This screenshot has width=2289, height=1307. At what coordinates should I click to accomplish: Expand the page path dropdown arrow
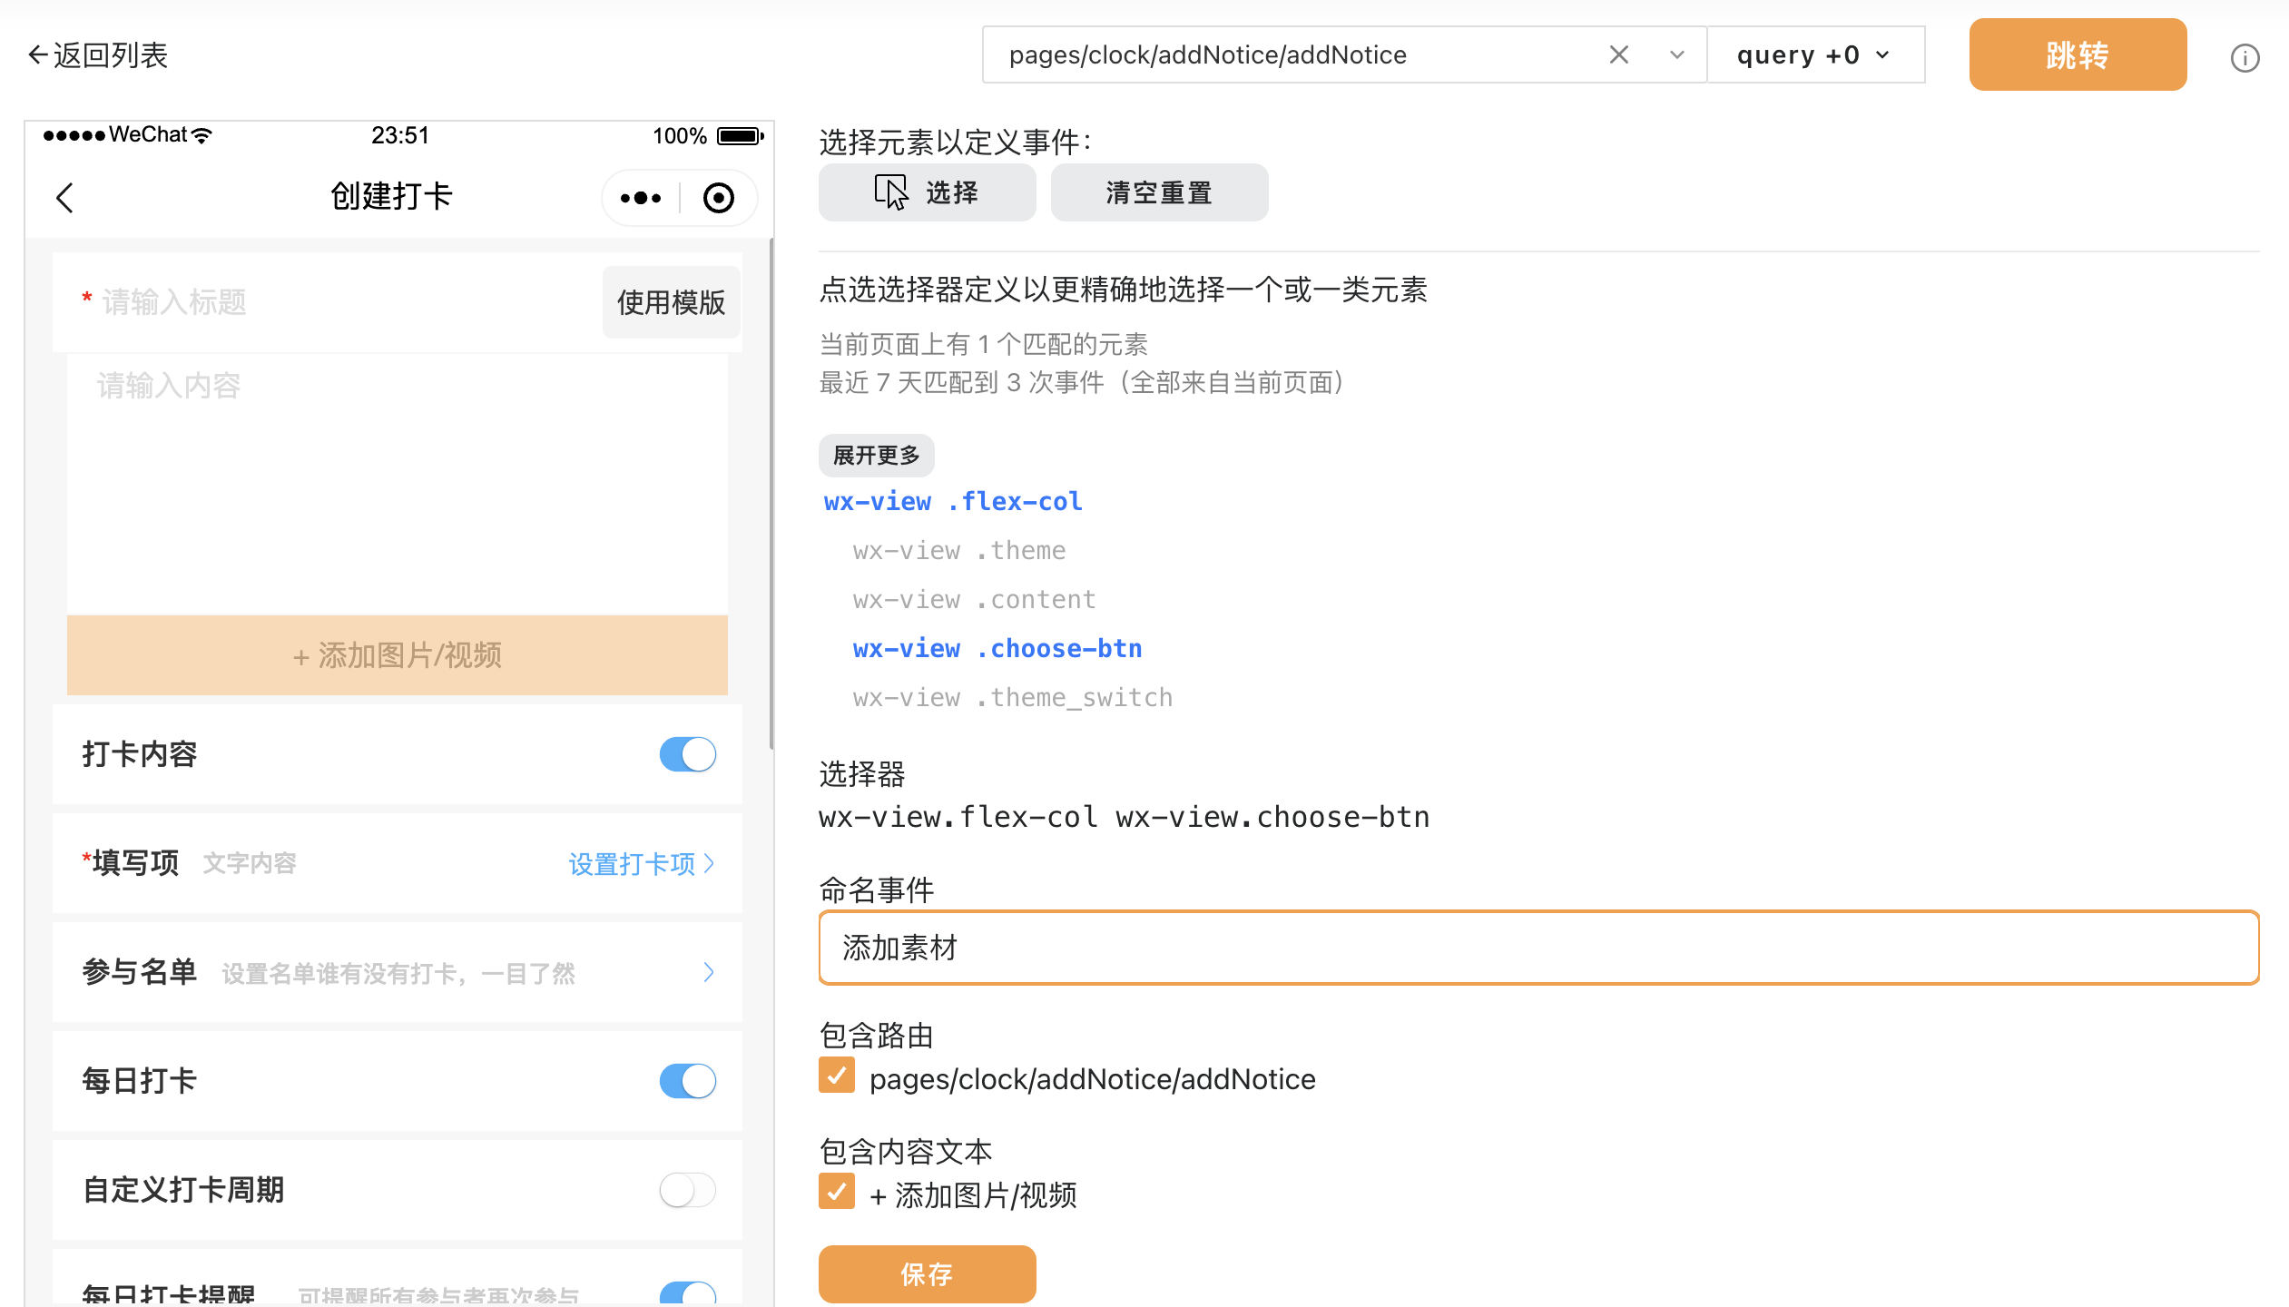1676,55
